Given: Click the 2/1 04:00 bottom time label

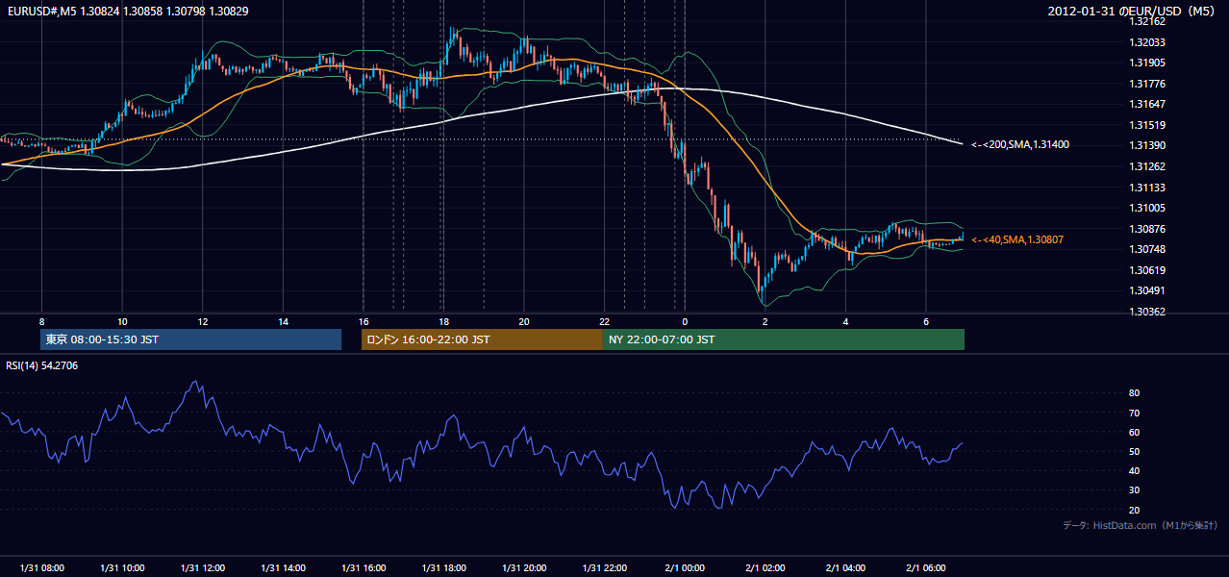Looking at the screenshot, I should pyautogui.click(x=845, y=568).
